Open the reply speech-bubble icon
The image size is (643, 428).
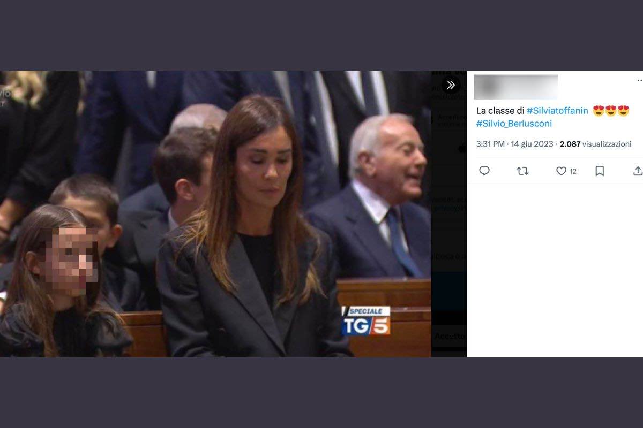tap(484, 171)
